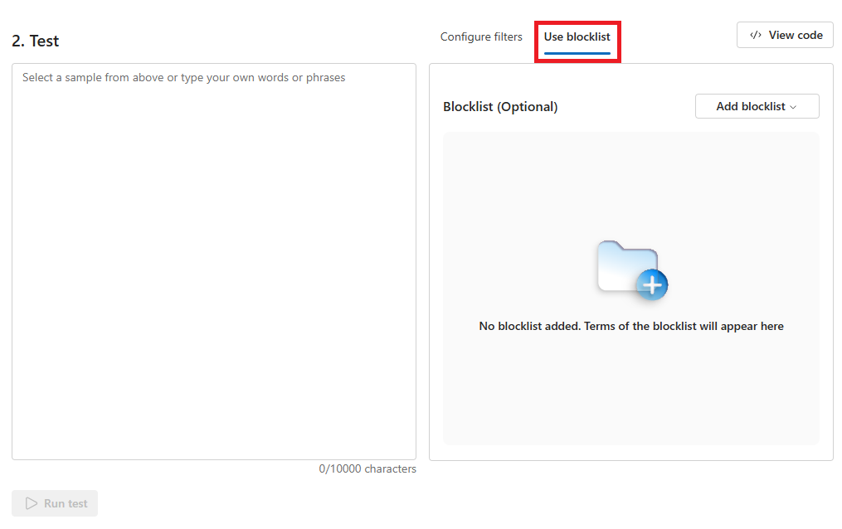Click the 'Blocklist (Optional)' label

[x=500, y=107]
